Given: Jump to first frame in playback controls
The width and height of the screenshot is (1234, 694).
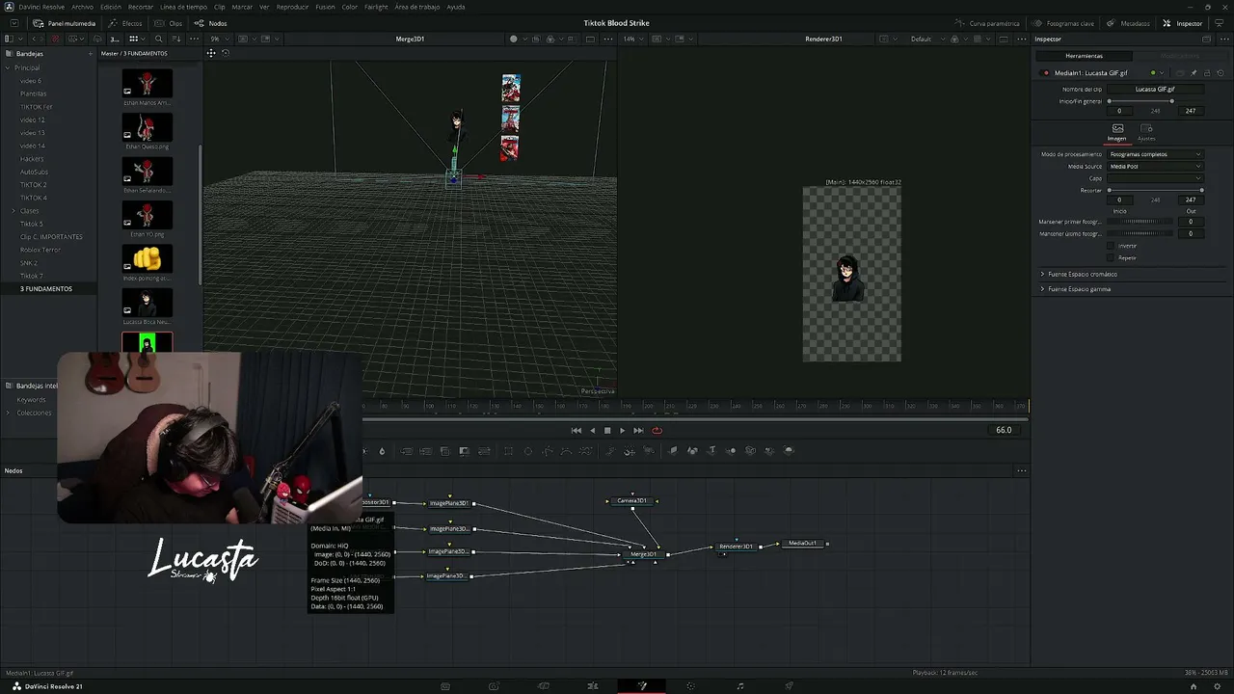Looking at the screenshot, I should (x=577, y=431).
